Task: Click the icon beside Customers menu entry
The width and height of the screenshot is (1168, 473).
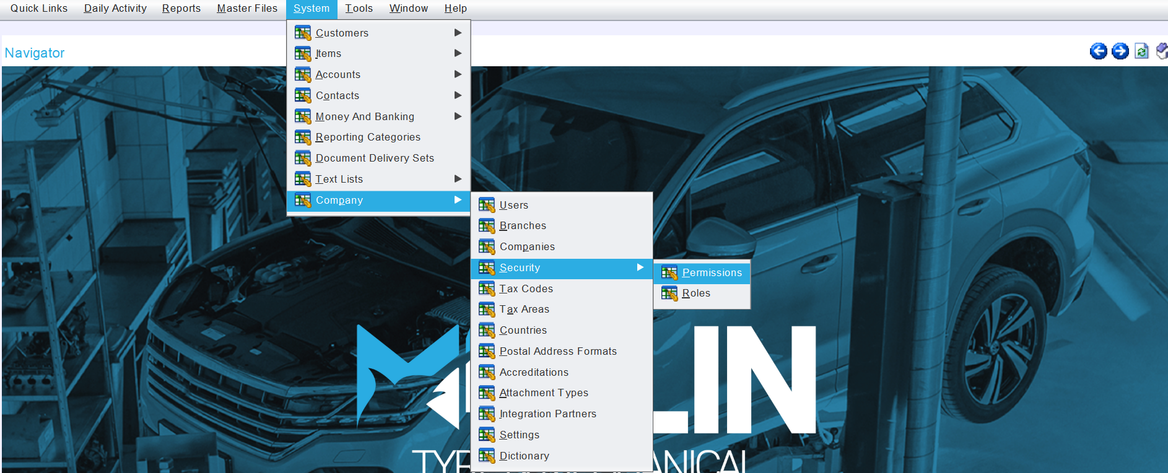Action: pyautogui.click(x=303, y=33)
